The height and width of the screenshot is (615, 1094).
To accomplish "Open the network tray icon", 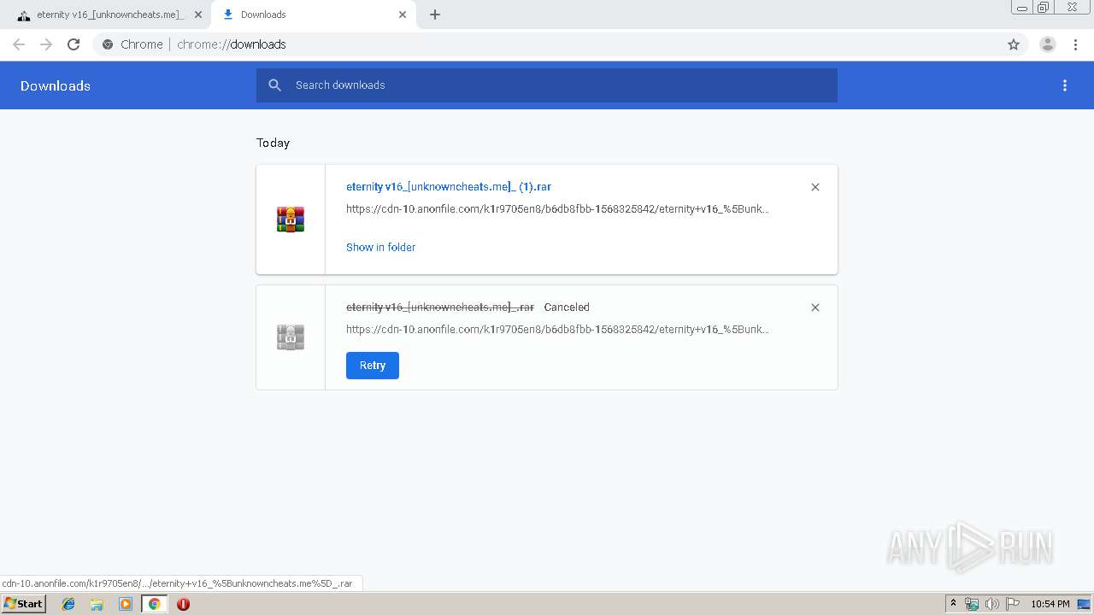I will click(x=972, y=604).
